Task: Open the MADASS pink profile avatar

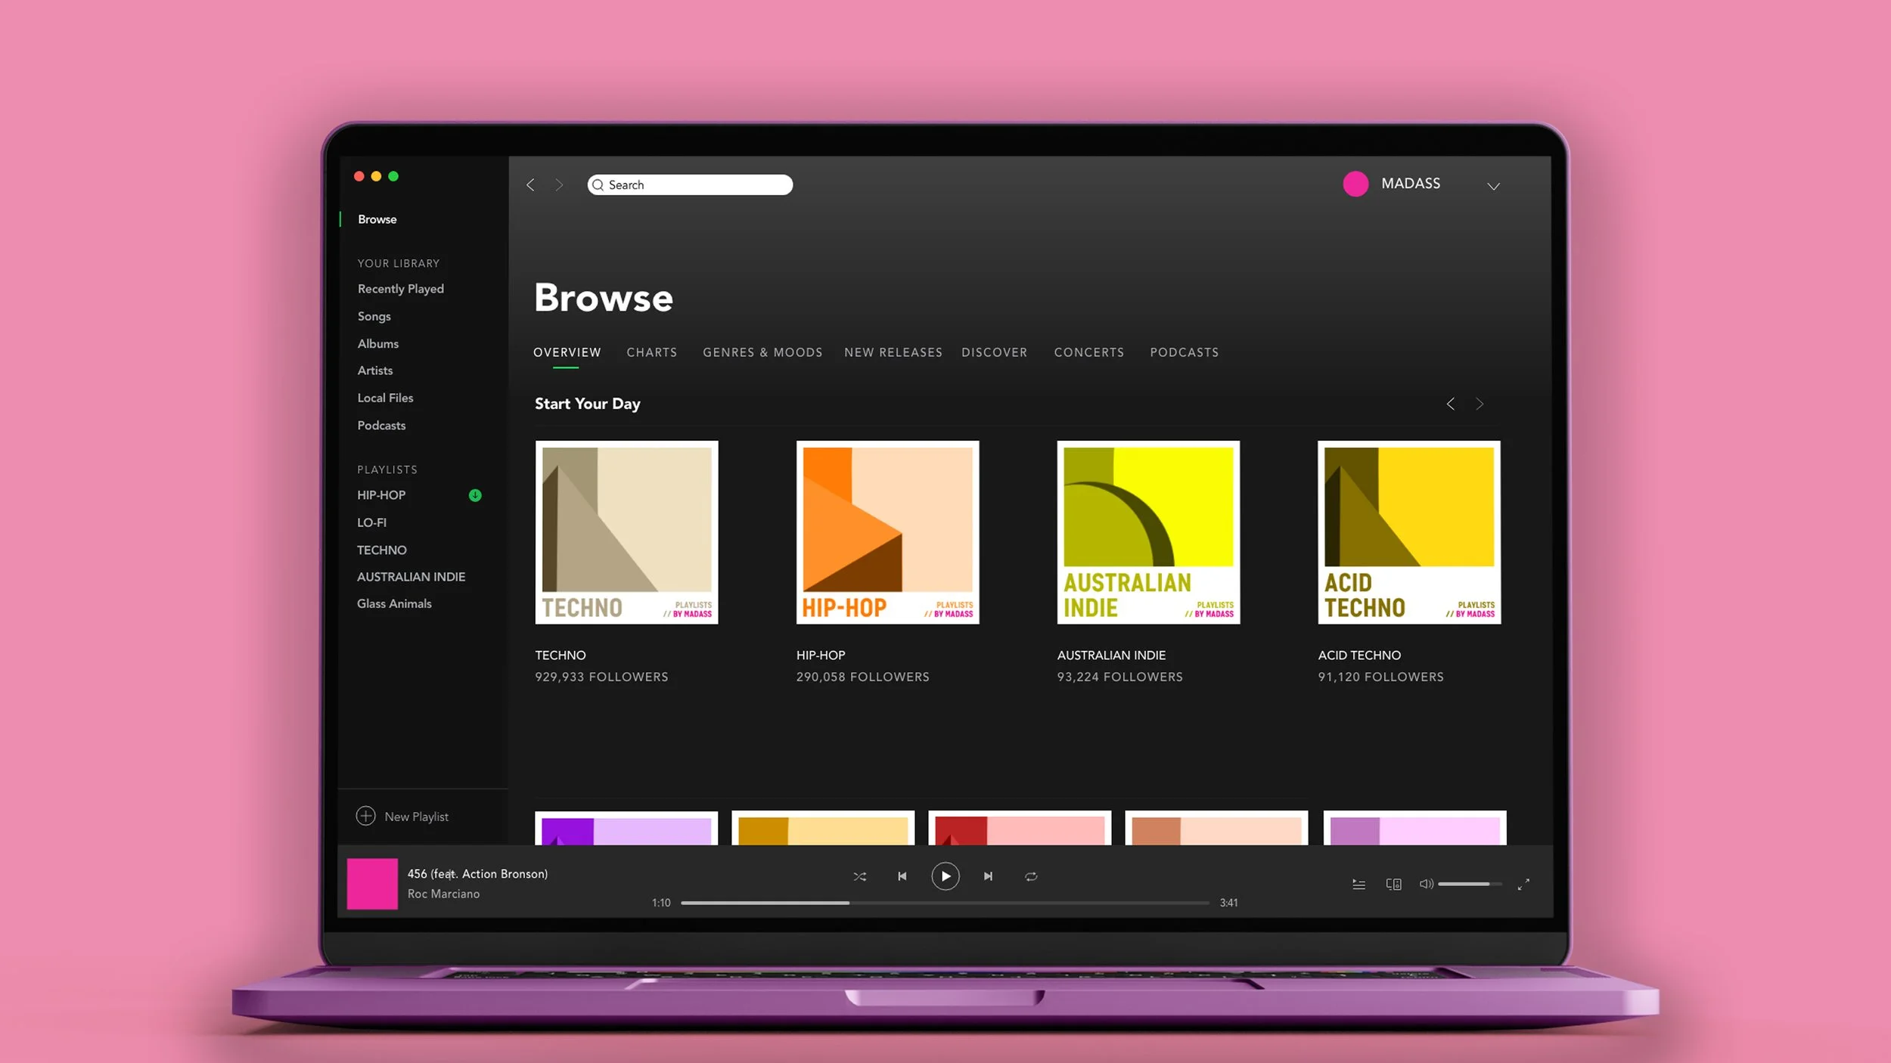Action: [x=1355, y=184]
